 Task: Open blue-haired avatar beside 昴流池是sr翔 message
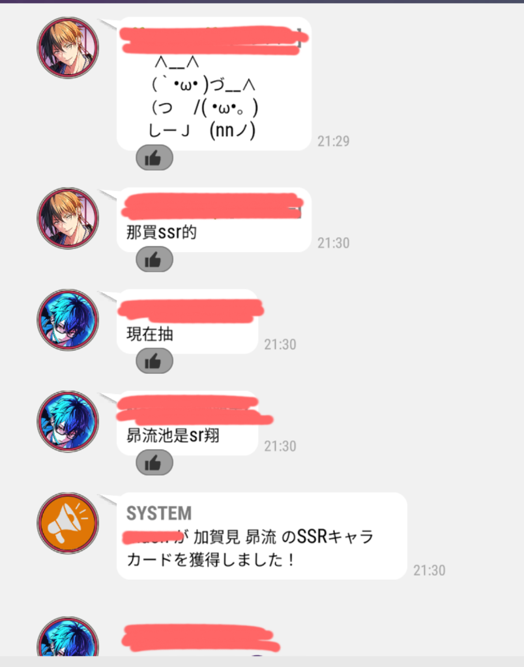coord(68,421)
